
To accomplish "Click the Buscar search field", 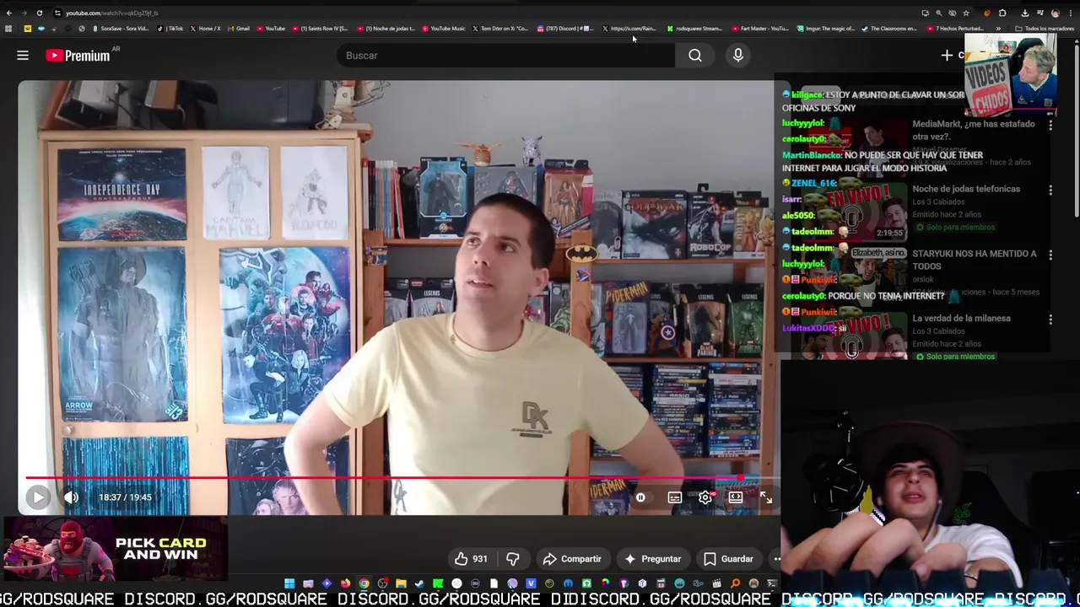I will [506, 56].
